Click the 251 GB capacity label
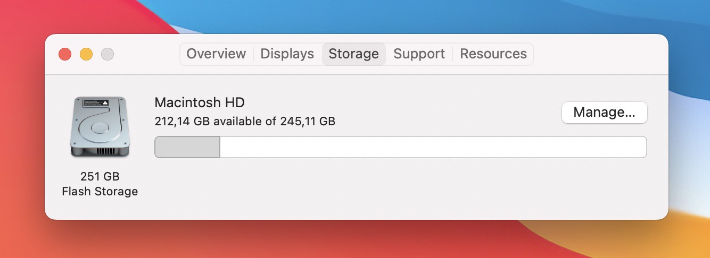Viewport: 710px width, 258px height. coord(100,176)
